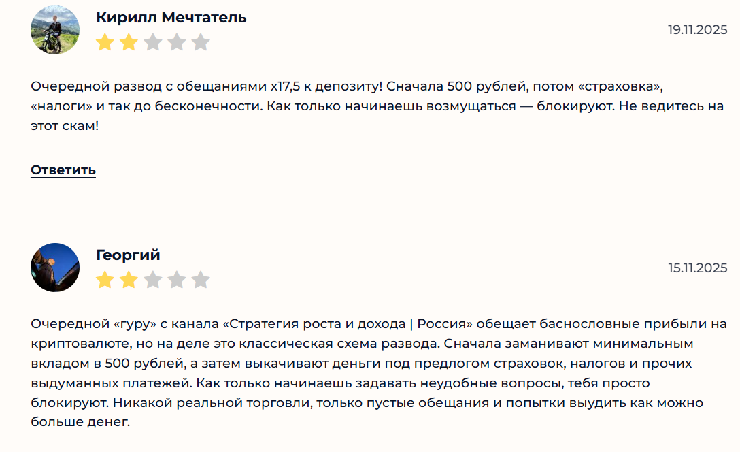
Task: Click first star in Кирилл Мечтатель's rating
Action: (x=105, y=43)
